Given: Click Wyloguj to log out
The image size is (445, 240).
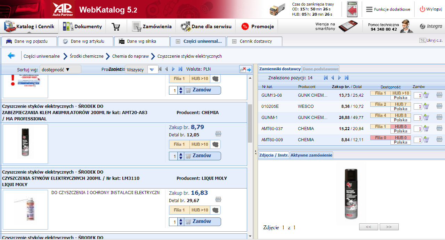Looking at the screenshot, I should 431,9.
